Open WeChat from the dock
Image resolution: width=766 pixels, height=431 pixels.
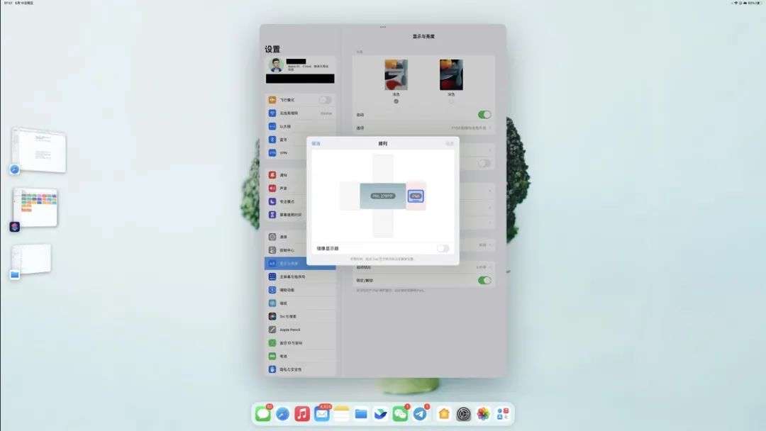tap(400, 414)
